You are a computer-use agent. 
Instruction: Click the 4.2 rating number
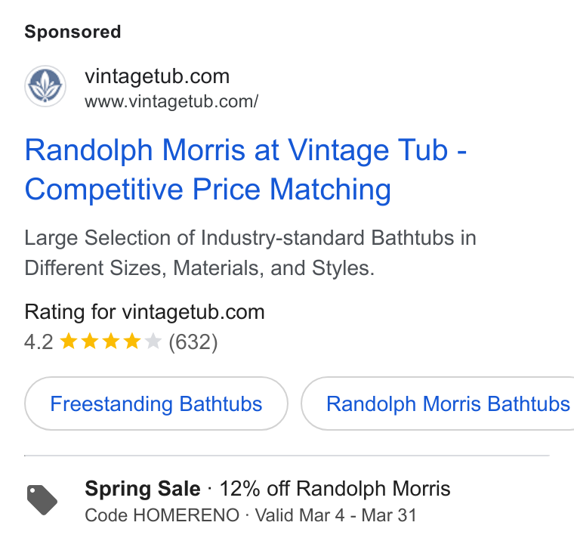pos(39,342)
